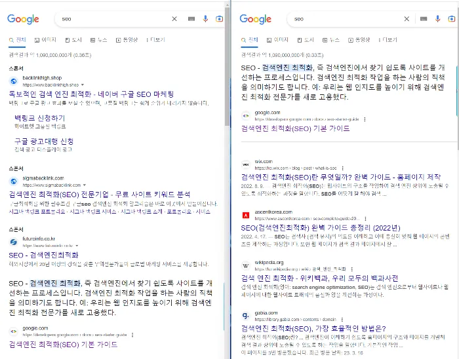Screen dimensions: 459x359
Task: Search by image in right window
Action: [x=452, y=19]
